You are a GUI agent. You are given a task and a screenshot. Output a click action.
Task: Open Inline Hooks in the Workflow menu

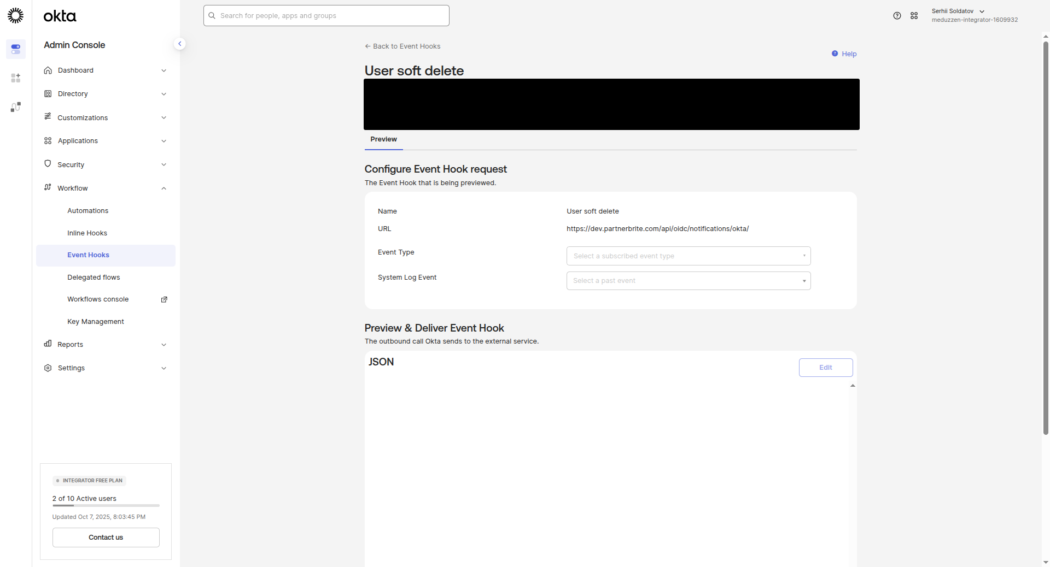87,233
